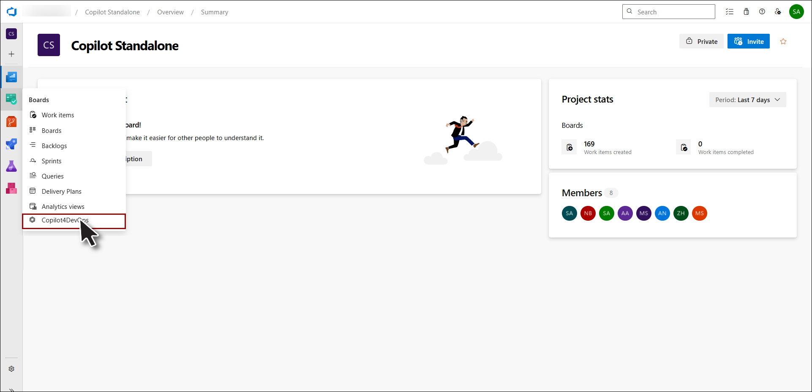Open the Marketplace shopping bag icon

point(746,12)
